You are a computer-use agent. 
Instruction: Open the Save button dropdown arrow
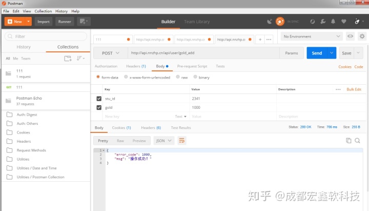point(358,53)
